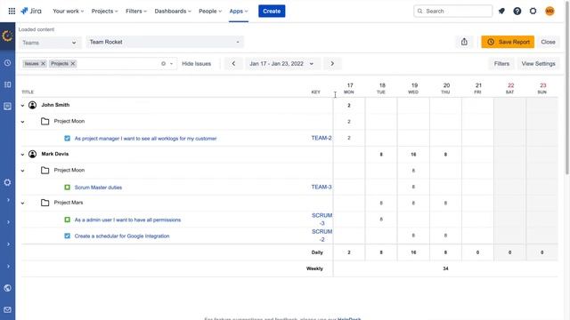The width and height of the screenshot is (570, 320).
Task: Open the TEAM-3 issue key link
Action: coord(322,187)
